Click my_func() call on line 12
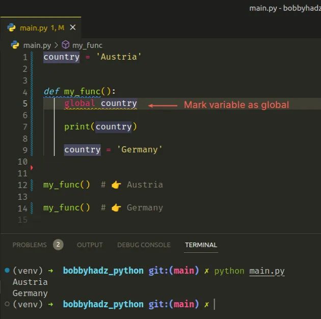The height and width of the screenshot is (319, 321). click(x=67, y=184)
